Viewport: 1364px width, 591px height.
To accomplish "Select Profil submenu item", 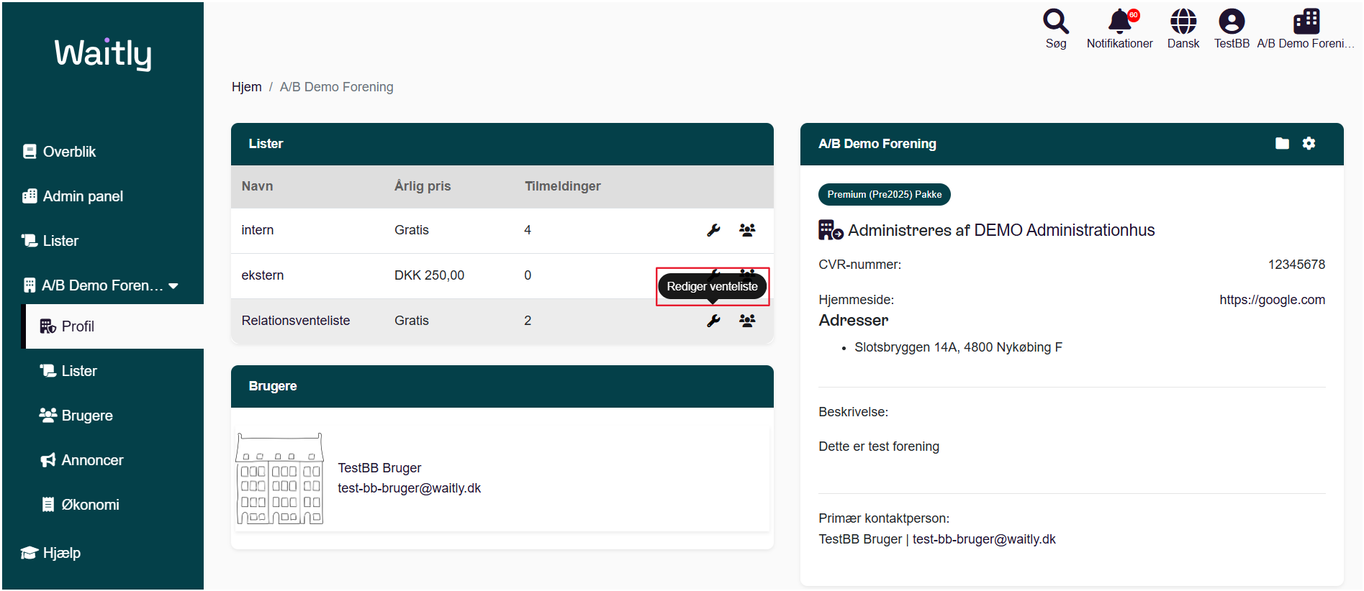I will click(114, 326).
